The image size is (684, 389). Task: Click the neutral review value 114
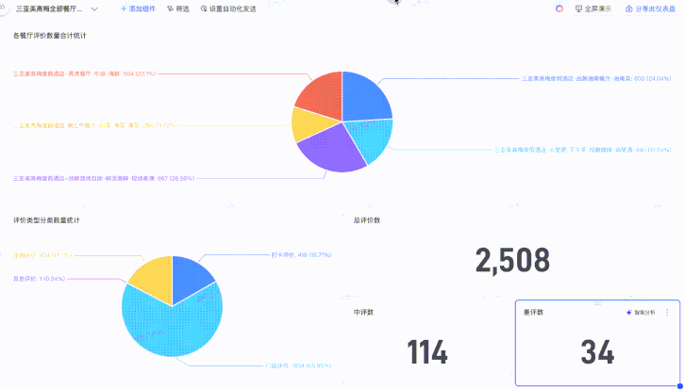point(427,352)
